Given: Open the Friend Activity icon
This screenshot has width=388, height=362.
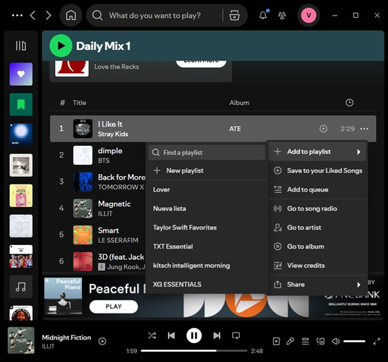Looking at the screenshot, I should coord(282,15).
